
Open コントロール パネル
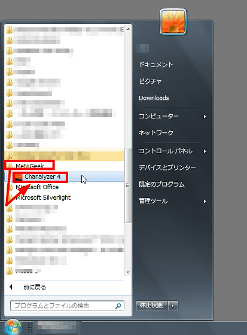tap(166, 151)
